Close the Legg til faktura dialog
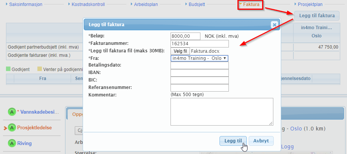Image resolution: width=347 pixels, height=154 pixels. pyautogui.click(x=274, y=25)
